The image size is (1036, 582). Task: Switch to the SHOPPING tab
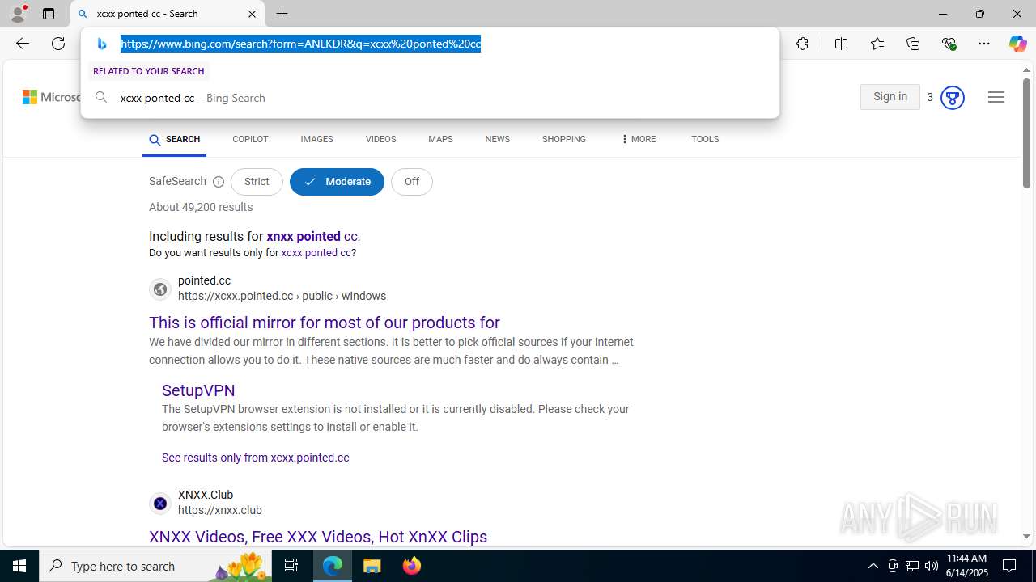coord(564,140)
